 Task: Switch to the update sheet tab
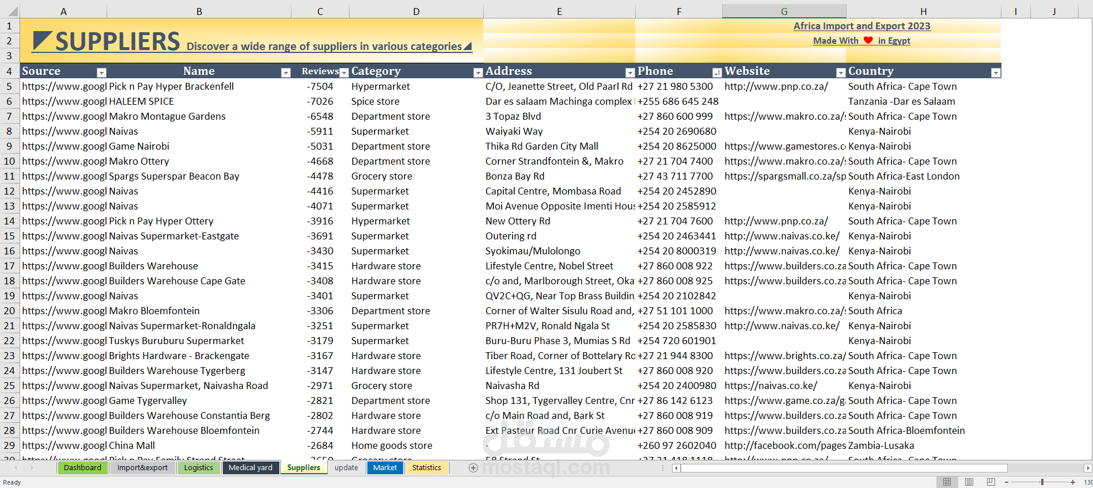click(x=346, y=468)
